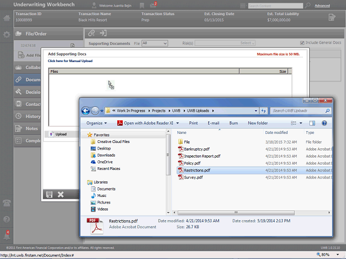346x259 pixels.
Task: Open the Decision sidebar item
Action: tap(28, 92)
